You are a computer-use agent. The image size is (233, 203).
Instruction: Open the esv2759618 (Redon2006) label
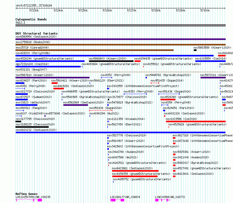point(33,42)
